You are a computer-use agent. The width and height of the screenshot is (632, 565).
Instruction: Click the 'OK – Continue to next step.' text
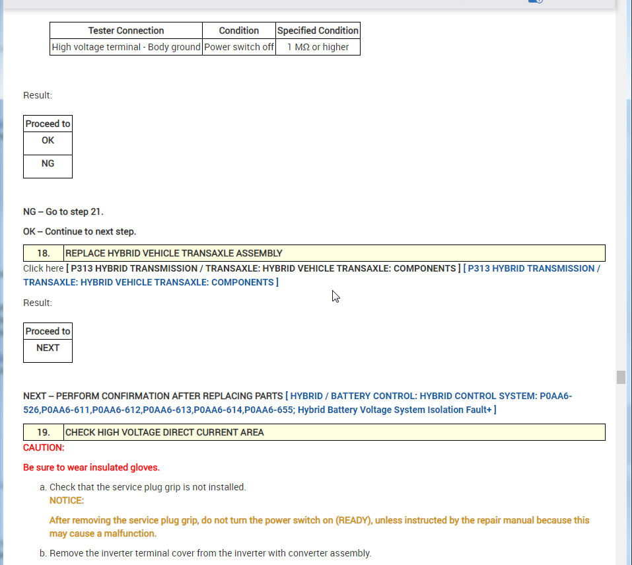click(79, 231)
